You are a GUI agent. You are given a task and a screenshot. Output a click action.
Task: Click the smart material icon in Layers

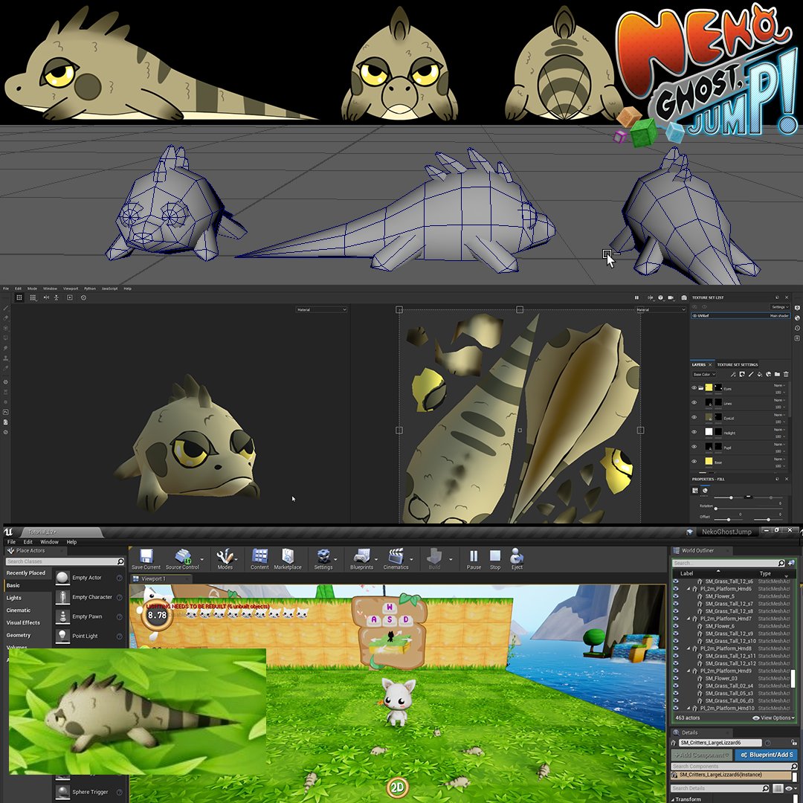click(769, 374)
